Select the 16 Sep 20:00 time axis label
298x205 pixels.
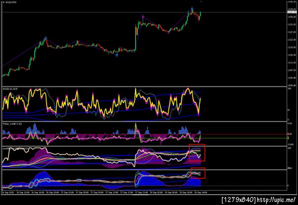tap(53, 192)
